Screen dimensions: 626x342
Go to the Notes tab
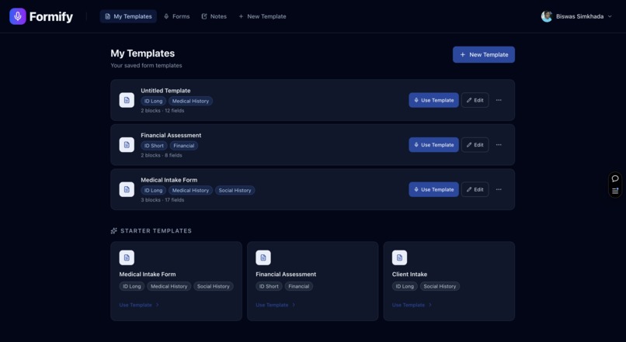(x=214, y=16)
